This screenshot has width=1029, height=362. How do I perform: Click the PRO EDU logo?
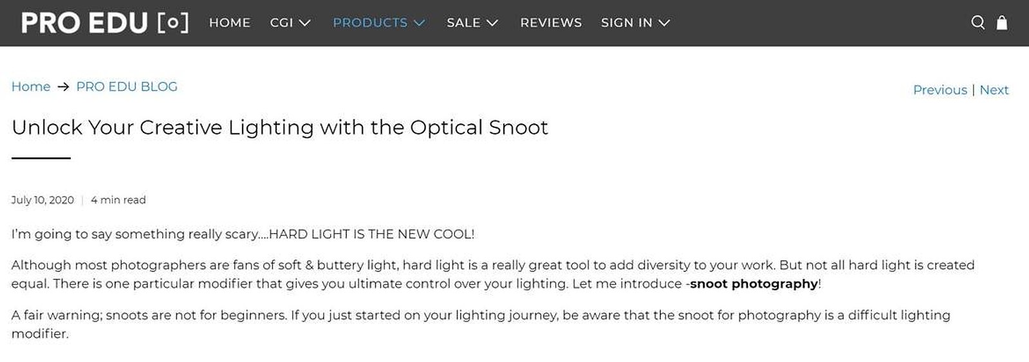tap(105, 23)
